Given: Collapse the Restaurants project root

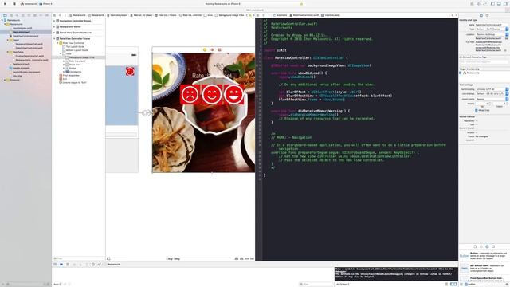Looking at the screenshot, I should 2,20.
